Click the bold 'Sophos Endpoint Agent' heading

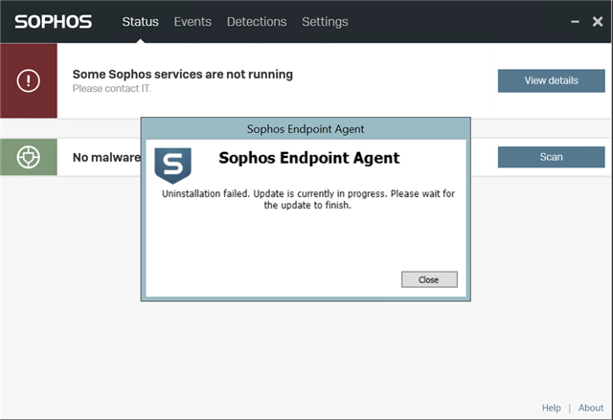coord(309,158)
